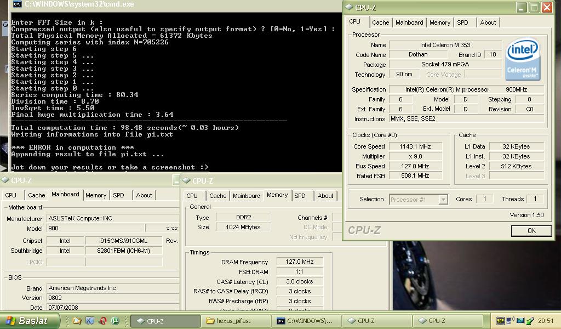Open the red quick launch icon
561x329 pixels.
click(102, 321)
